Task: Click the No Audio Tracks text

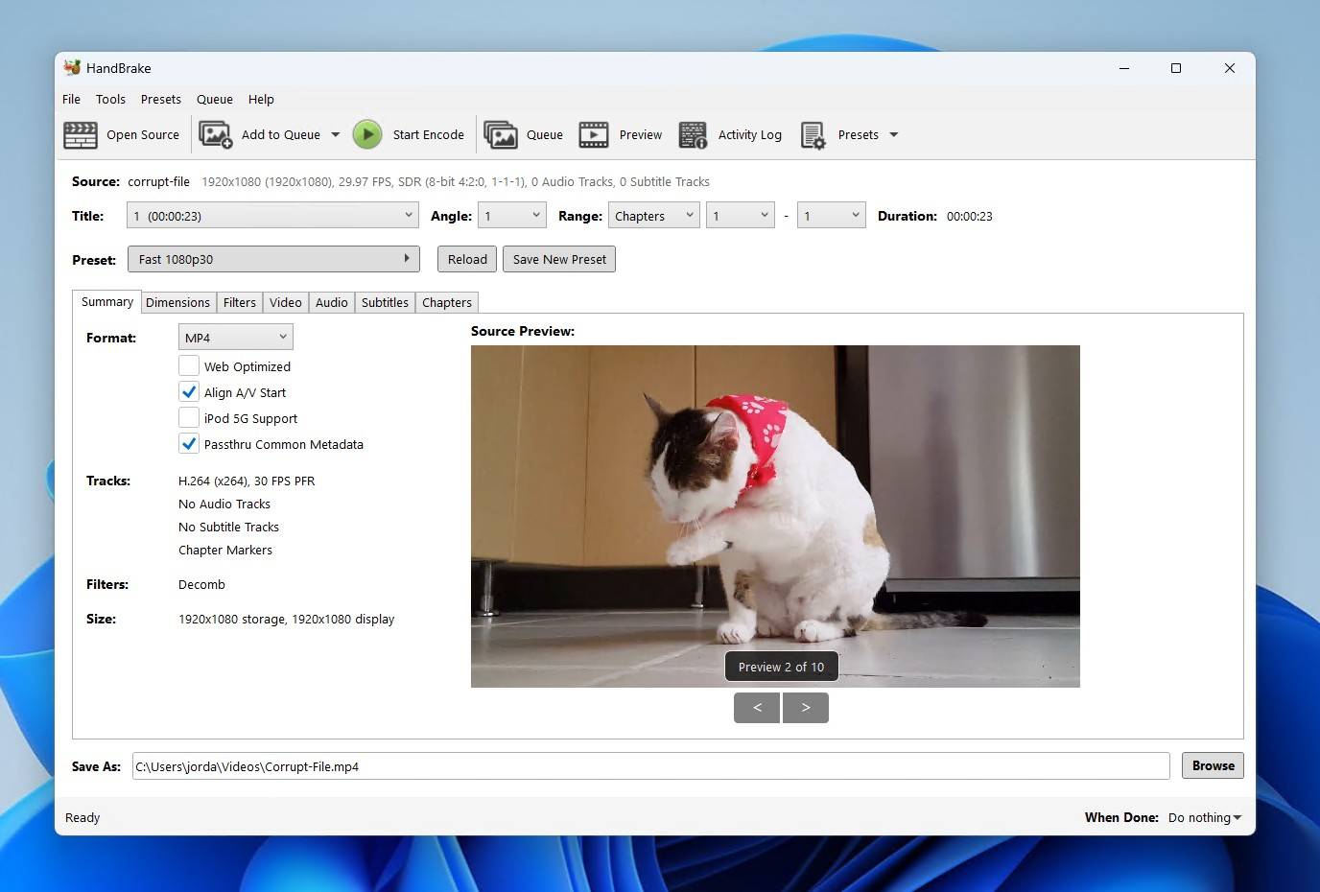Action: (x=224, y=505)
